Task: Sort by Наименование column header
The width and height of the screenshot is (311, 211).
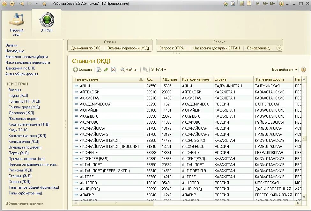Action: (x=108, y=79)
